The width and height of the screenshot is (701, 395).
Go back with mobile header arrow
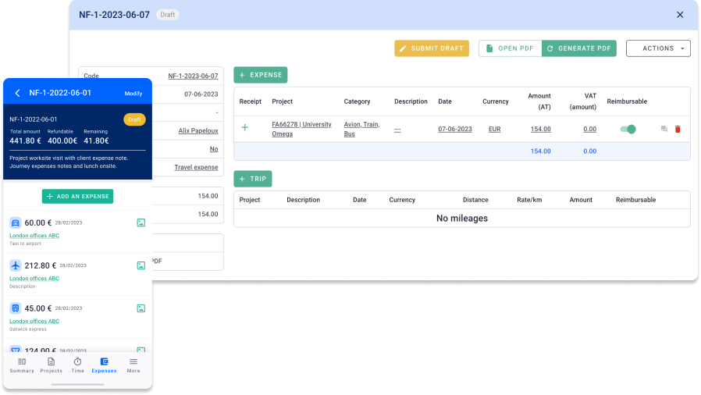click(x=17, y=93)
